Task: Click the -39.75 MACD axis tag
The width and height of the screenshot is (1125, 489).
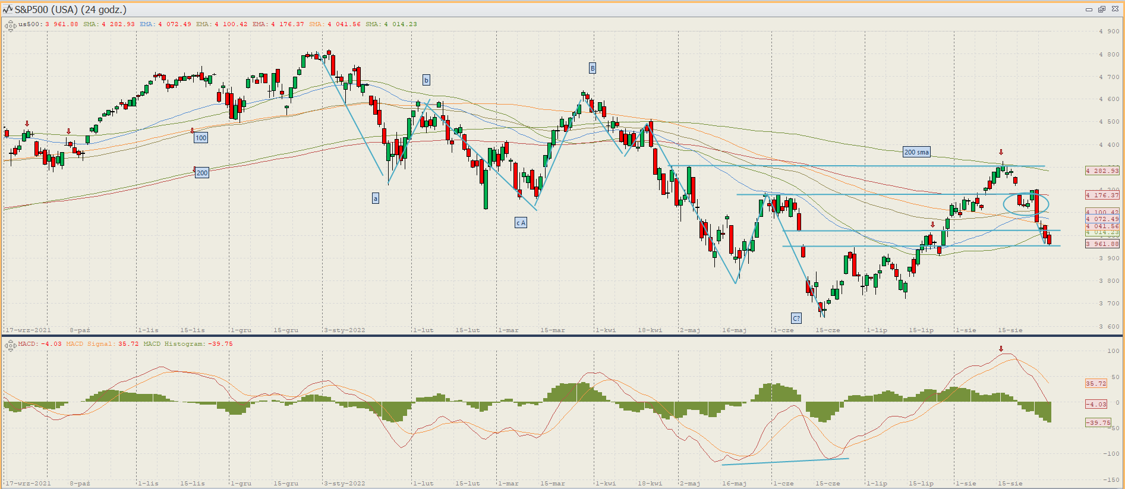Action: tap(1098, 422)
